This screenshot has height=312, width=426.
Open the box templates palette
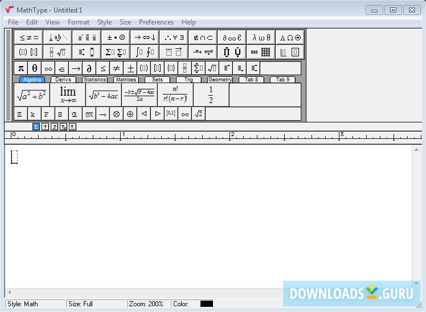(290, 52)
